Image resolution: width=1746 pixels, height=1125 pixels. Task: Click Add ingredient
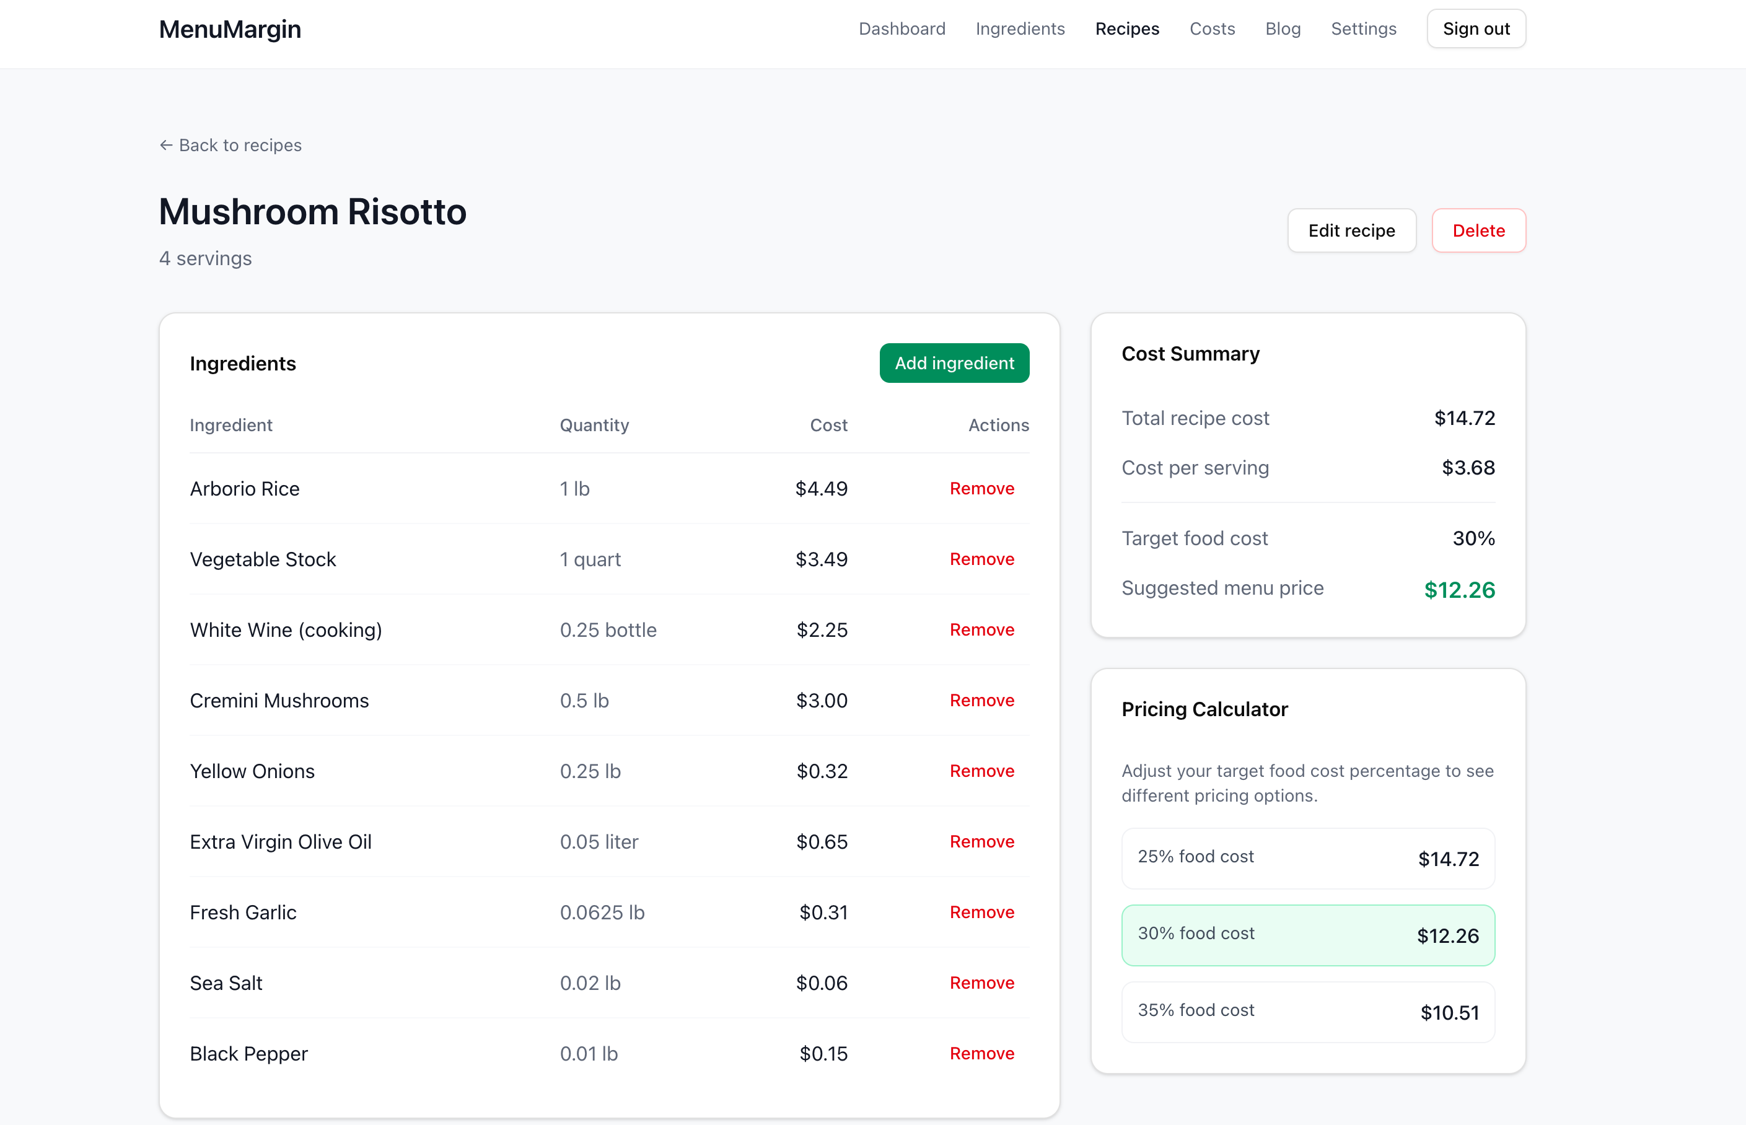(x=954, y=363)
